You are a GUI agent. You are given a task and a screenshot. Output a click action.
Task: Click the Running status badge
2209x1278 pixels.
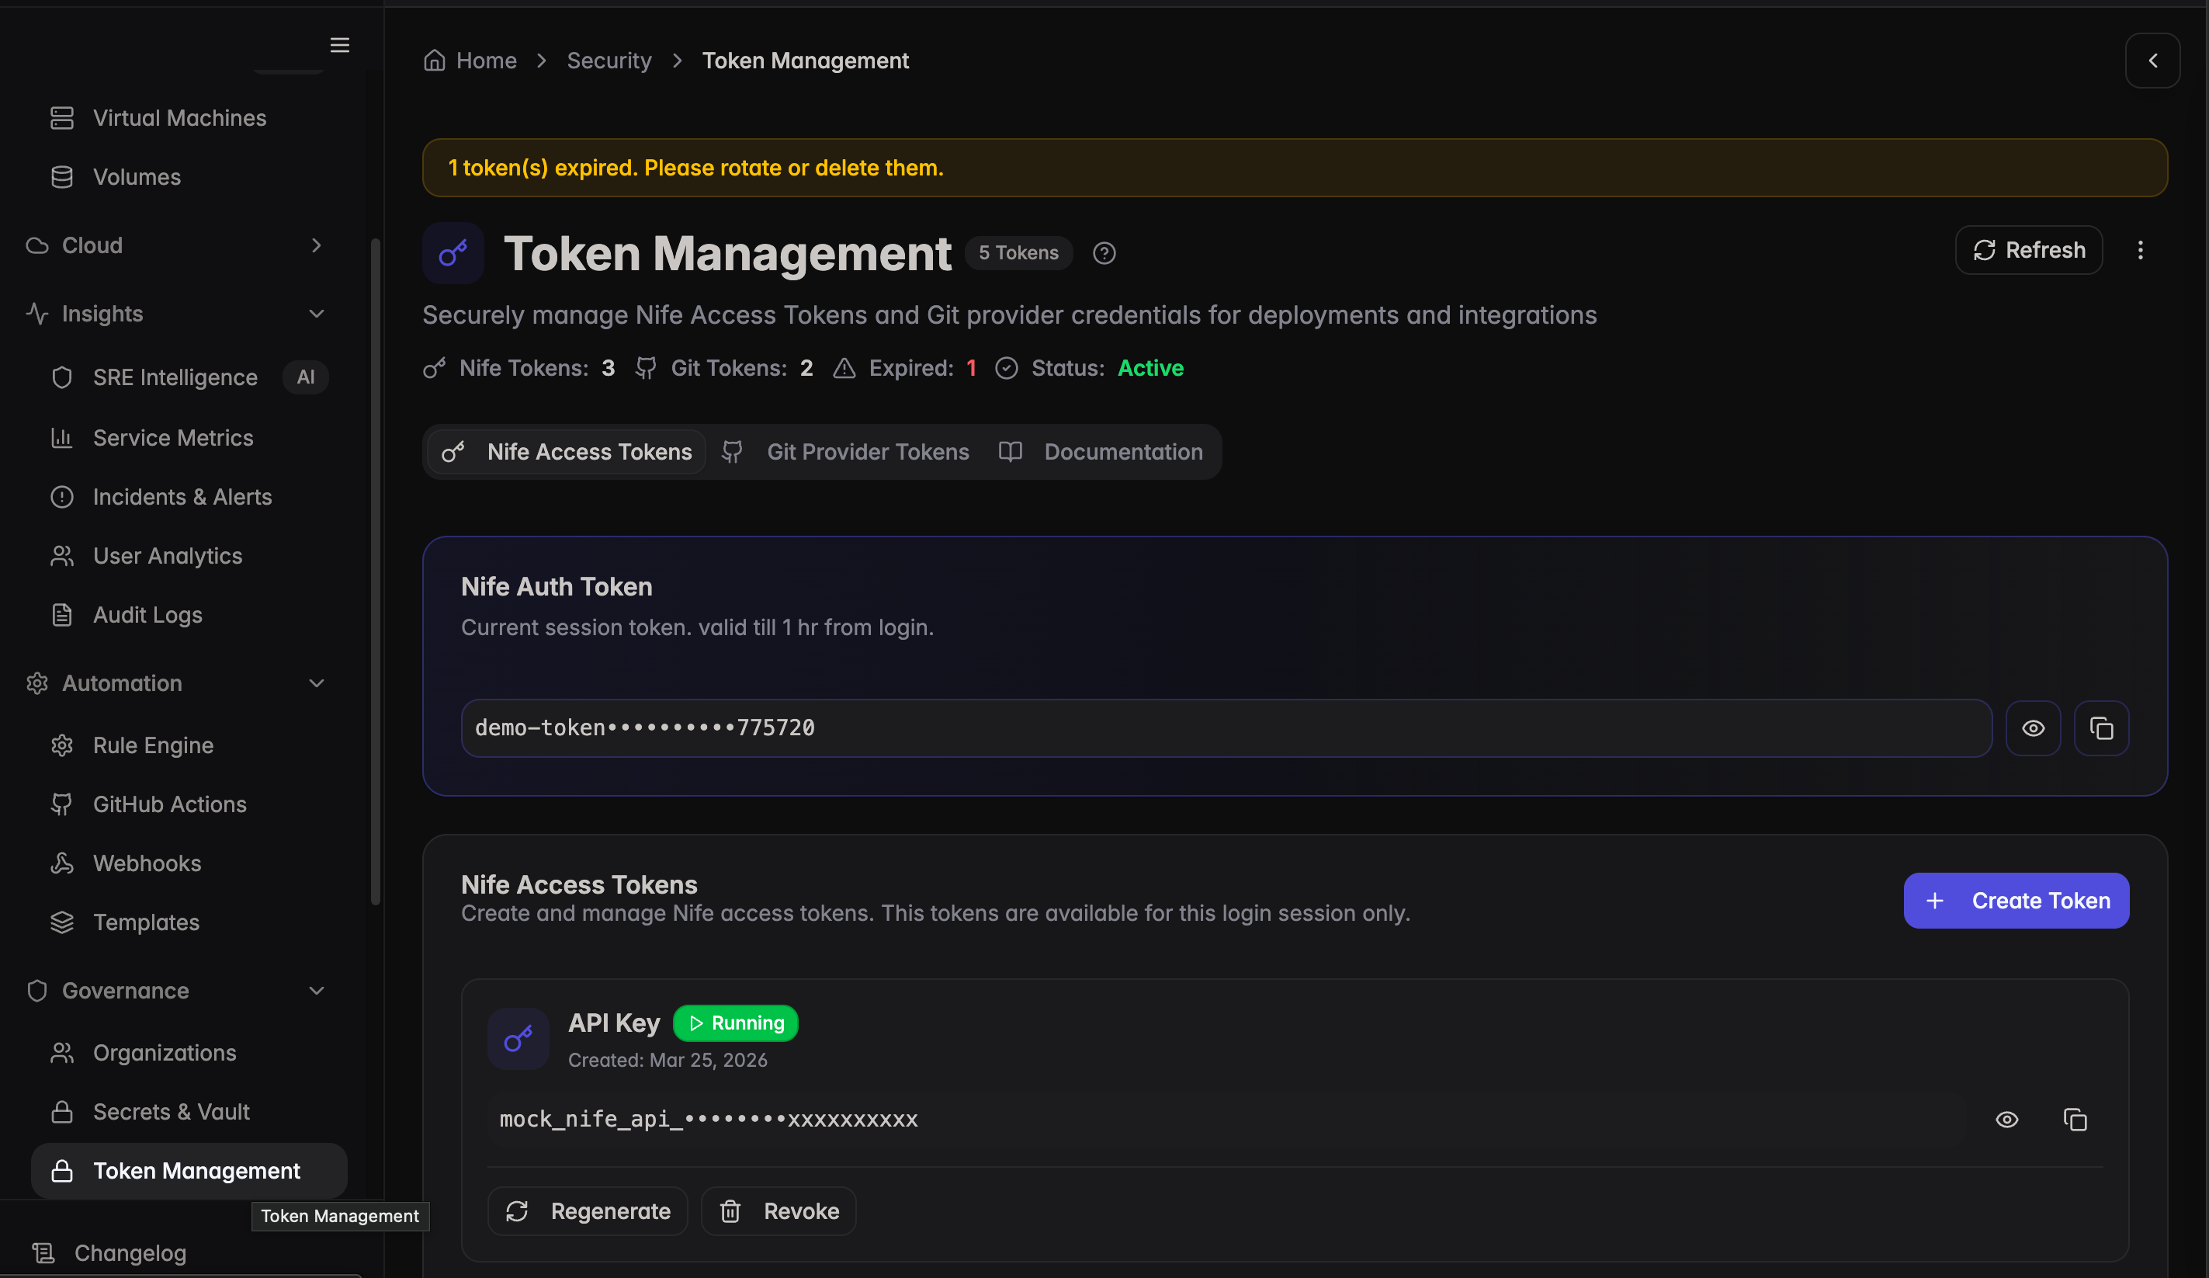click(x=736, y=1023)
